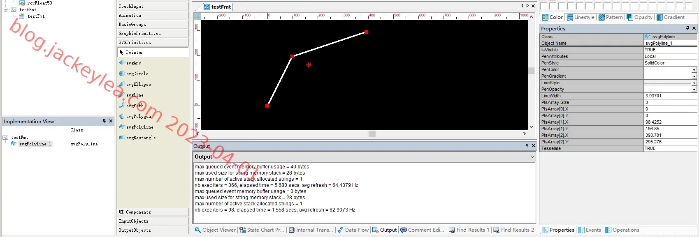Close the testFmt editor tab
Screen dimensions: 699x237
533,6
